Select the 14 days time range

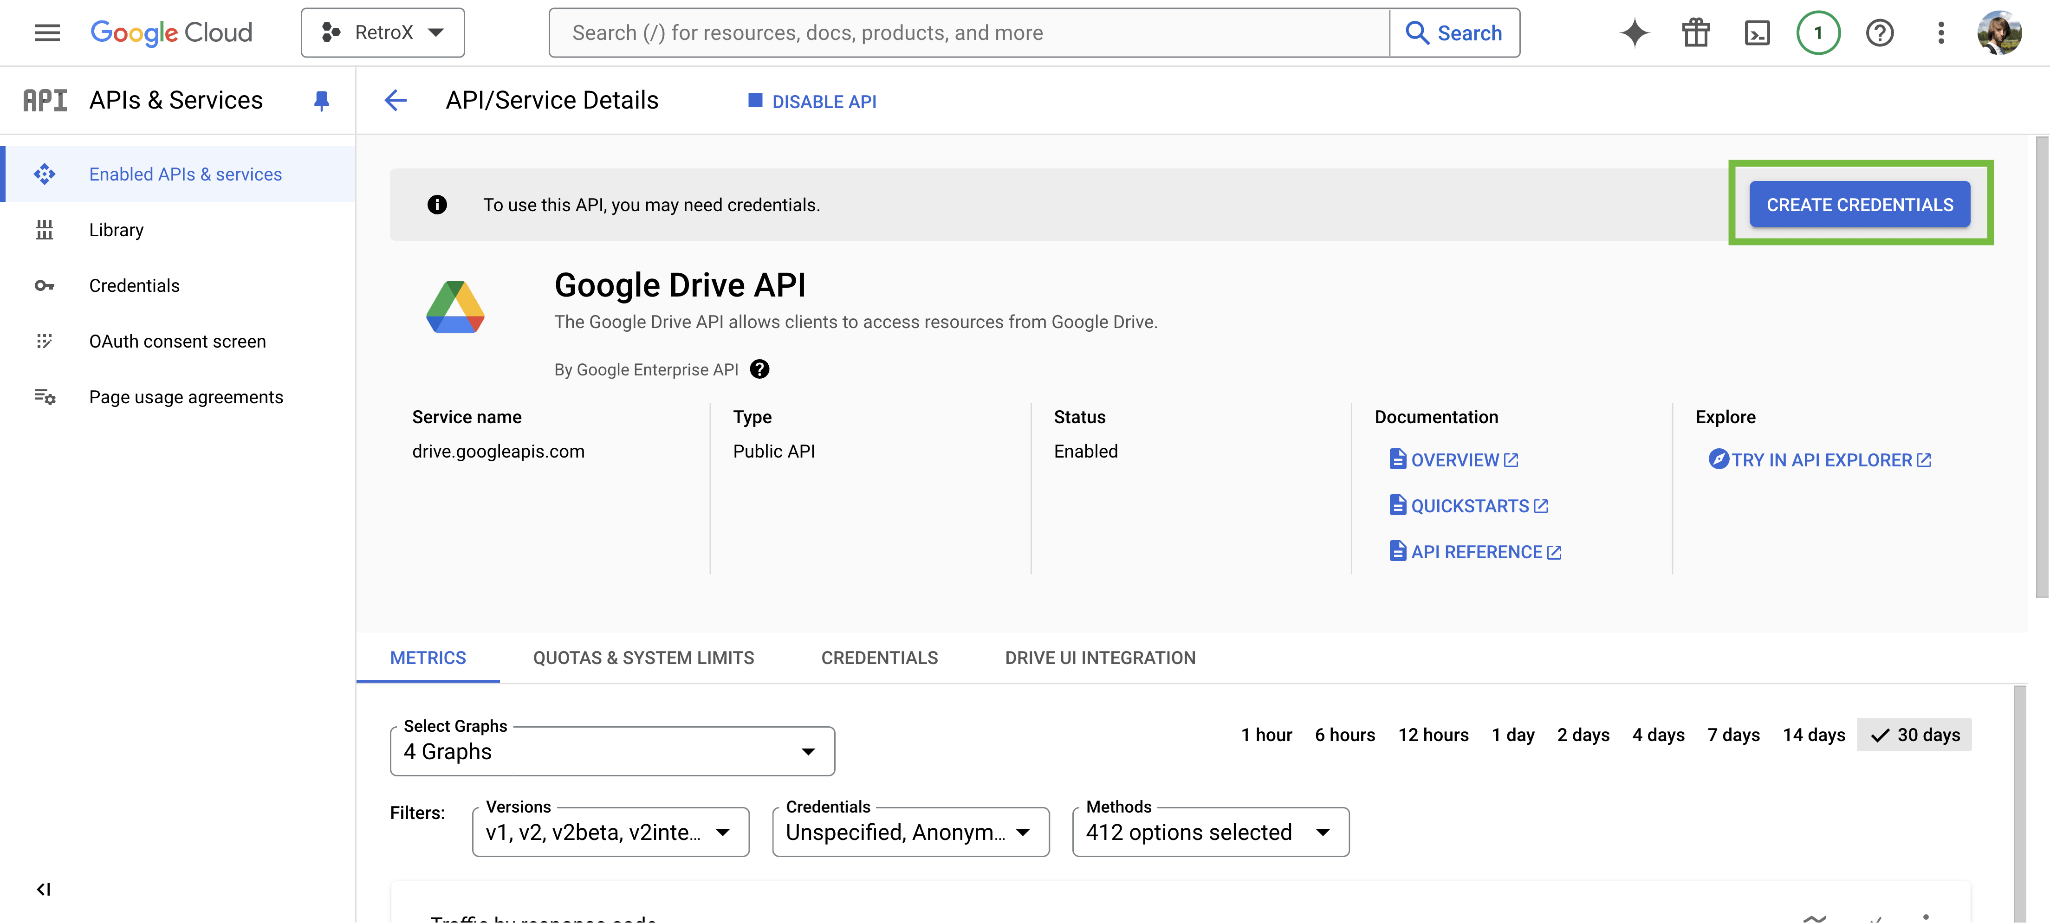click(1814, 735)
